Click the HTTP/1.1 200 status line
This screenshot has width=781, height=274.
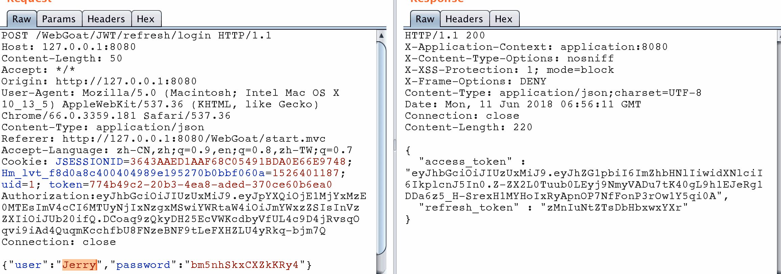445,35
